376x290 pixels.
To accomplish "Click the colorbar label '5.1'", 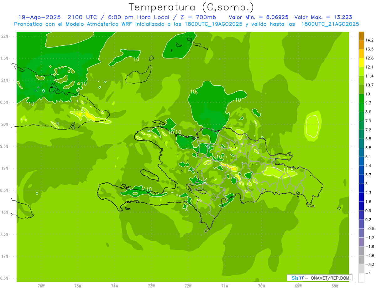I will tap(368, 157).
